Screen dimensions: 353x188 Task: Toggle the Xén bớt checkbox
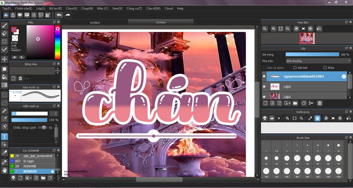[295, 67]
